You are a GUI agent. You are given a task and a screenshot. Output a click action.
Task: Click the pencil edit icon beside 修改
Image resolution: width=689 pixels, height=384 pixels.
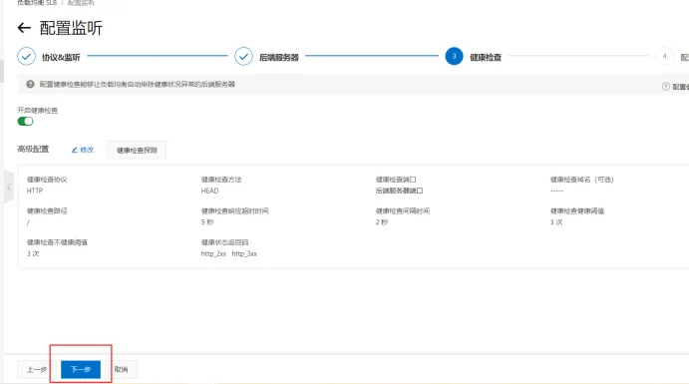coord(74,150)
